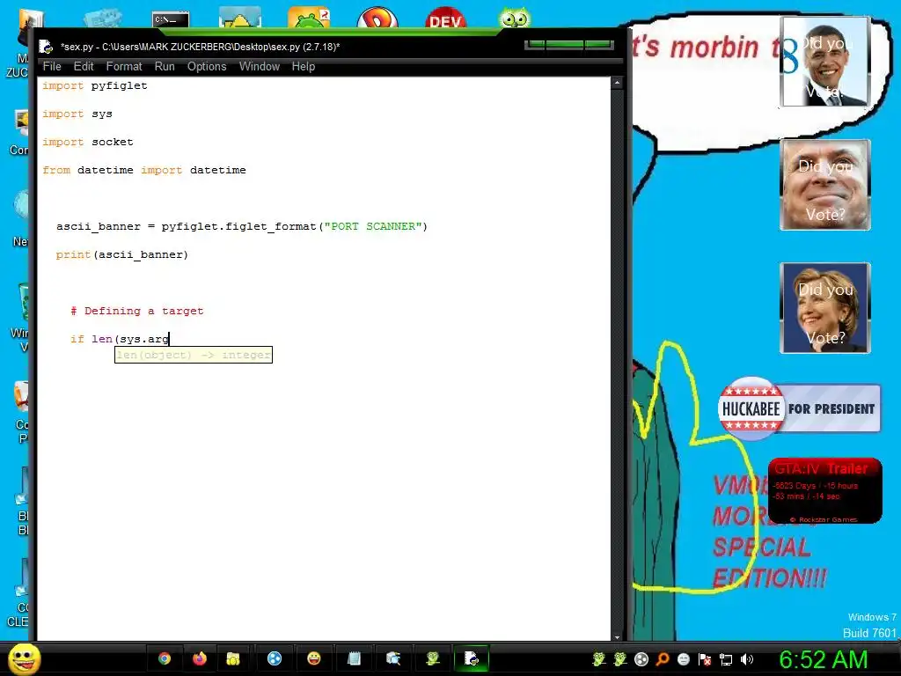This screenshot has height=676, width=901.
Task: Select the active IDLE taskbar button
Action: pos(472,658)
